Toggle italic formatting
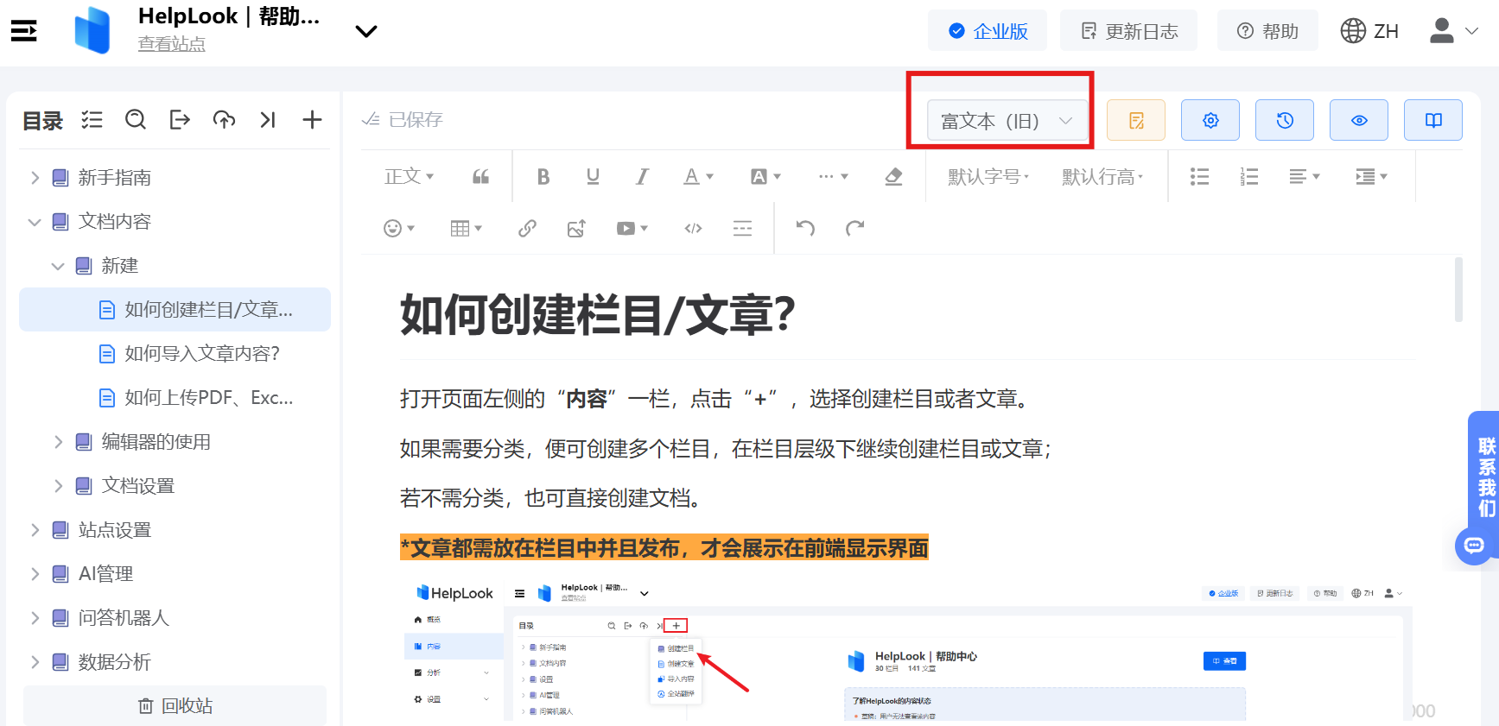Viewport: 1499px width, 726px height. coord(642,177)
